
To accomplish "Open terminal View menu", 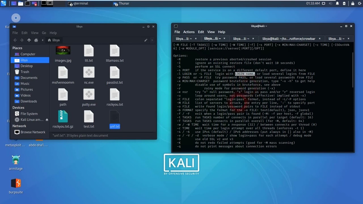I will [x=211, y=32].
